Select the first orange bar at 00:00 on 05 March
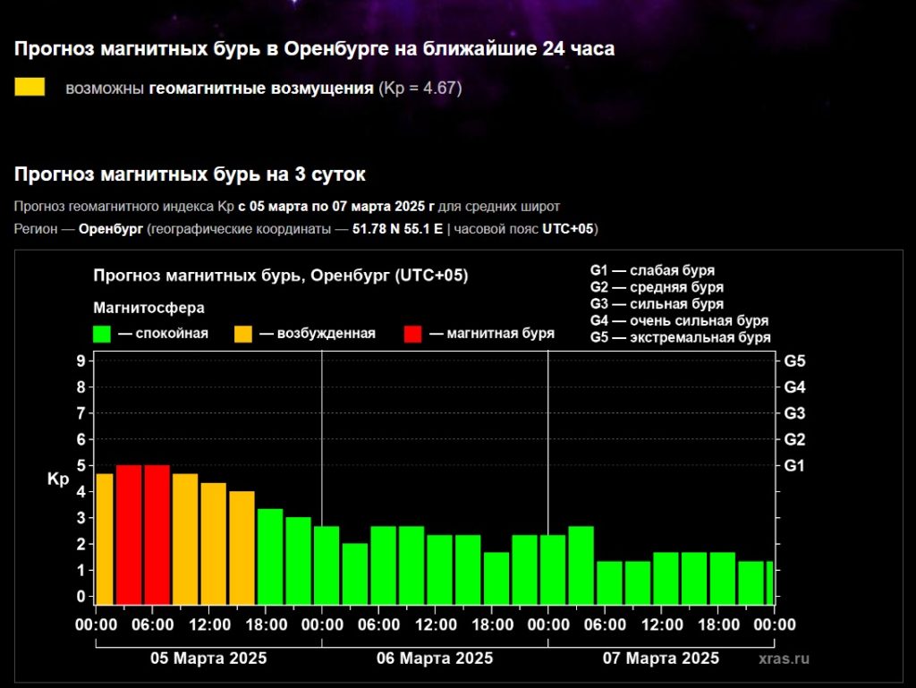The width and height of the screenshot is (916, 688). [x=105, y=539]
